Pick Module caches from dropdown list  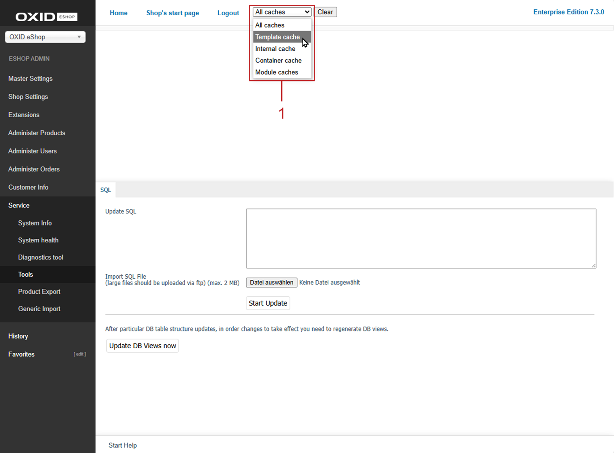pos(277,72)
